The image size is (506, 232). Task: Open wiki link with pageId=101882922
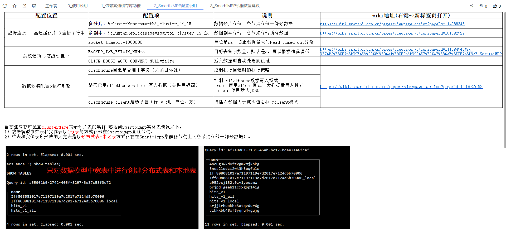coord(392,33)
